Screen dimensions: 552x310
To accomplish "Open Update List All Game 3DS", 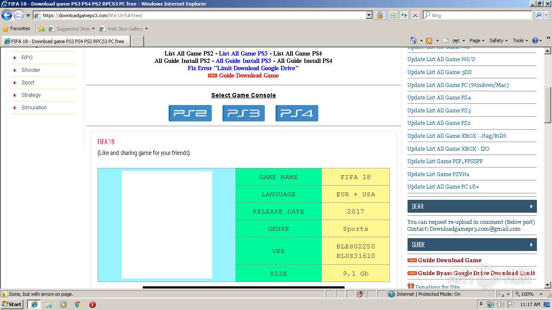I will 439,72.
